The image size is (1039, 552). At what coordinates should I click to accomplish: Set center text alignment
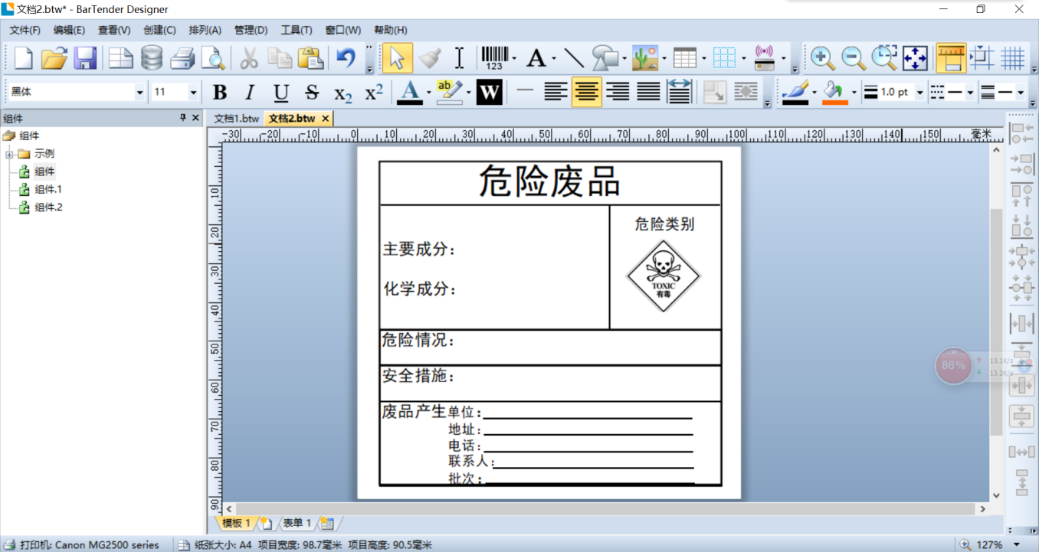(586, 93)
